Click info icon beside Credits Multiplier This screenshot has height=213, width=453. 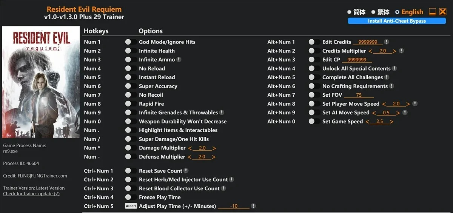click(x=401, y=51)
